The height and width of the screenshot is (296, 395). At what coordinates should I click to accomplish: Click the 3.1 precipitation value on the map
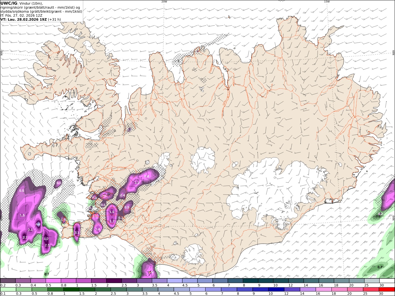pyautogui.click(x=77, y=233)
